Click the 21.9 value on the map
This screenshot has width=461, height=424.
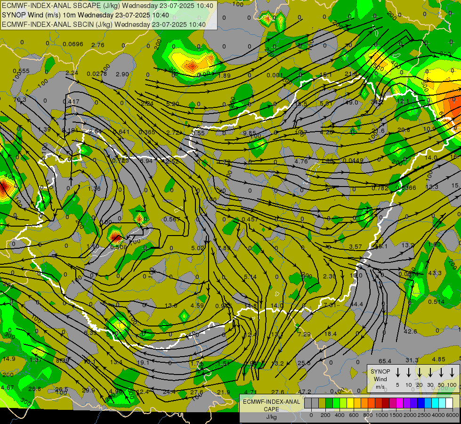point(224,392)
